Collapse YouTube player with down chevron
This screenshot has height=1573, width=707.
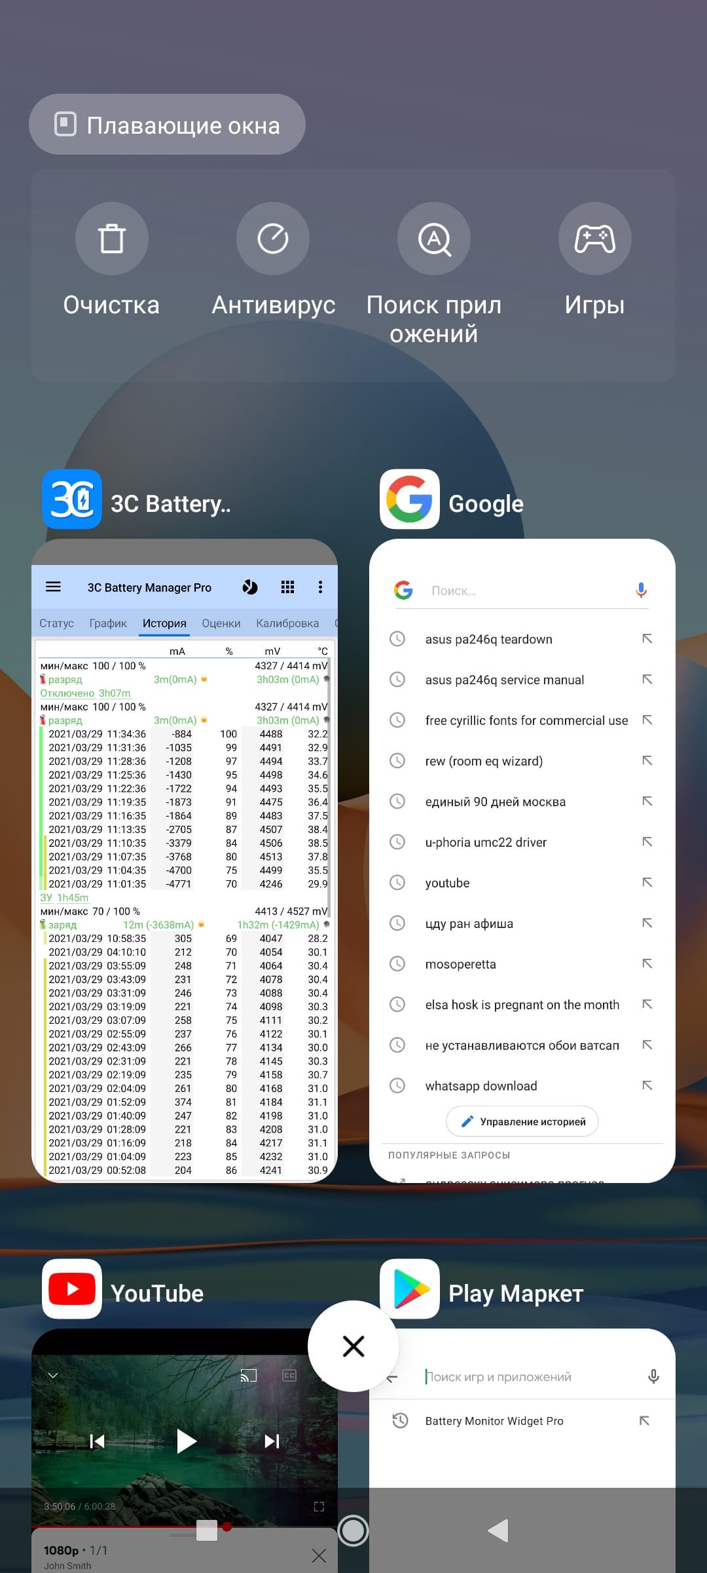(53, 1376)
